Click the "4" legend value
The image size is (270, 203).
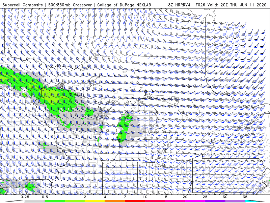coord(105,197)
